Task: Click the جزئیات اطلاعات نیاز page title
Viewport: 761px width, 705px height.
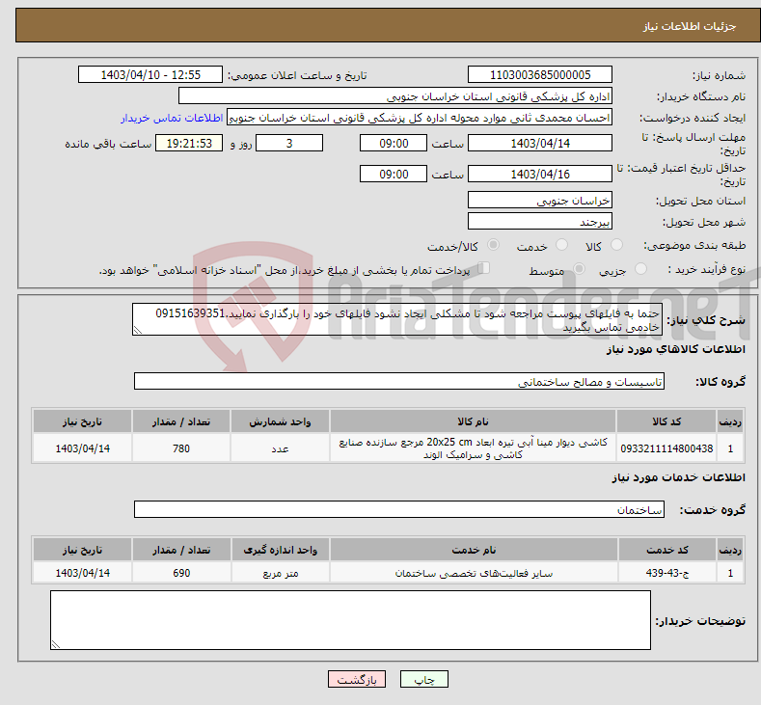Action: (690, 26)
